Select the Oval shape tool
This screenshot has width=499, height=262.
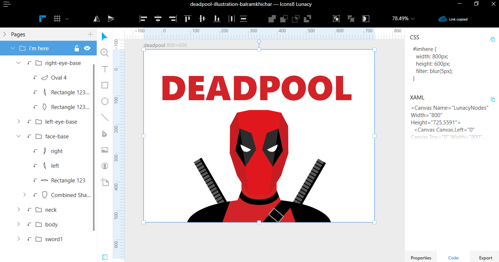(105, 101)
